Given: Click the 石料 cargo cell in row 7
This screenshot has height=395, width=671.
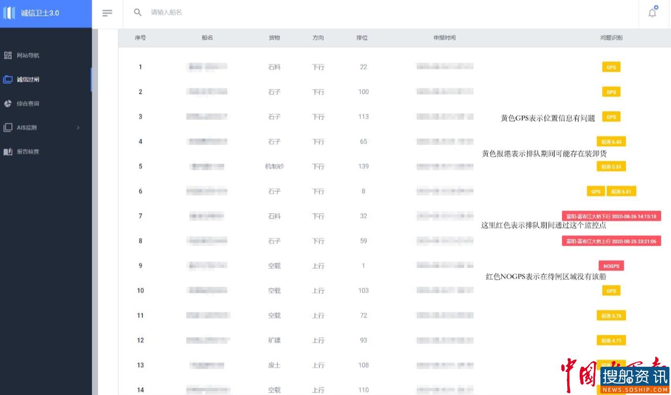Looking at the screenshot, I should [275, 216].
